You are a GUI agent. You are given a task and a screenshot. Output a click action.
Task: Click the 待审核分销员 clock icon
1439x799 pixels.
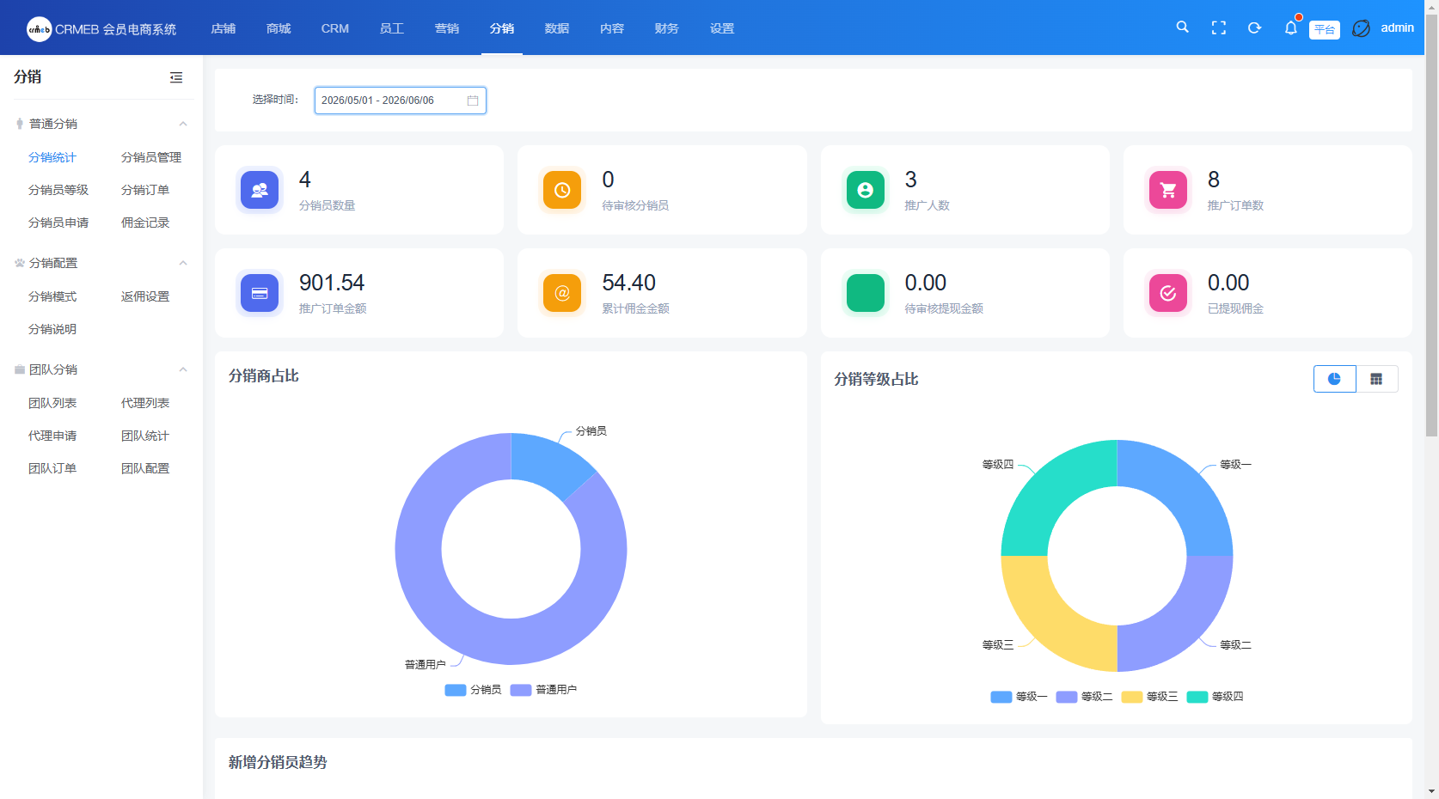[562, 190]
